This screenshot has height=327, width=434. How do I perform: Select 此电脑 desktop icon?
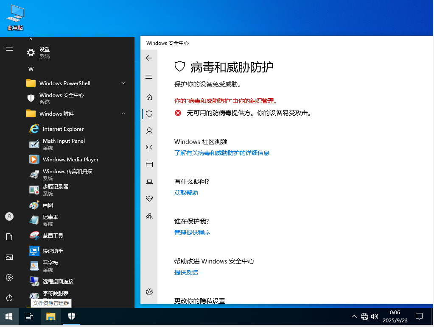pos(15,17)
